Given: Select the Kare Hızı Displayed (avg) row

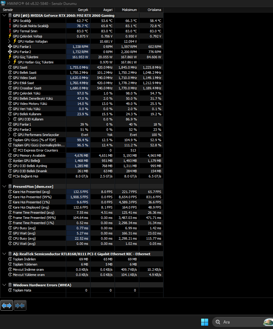Looking at the screenshot, I should [82, 207].
